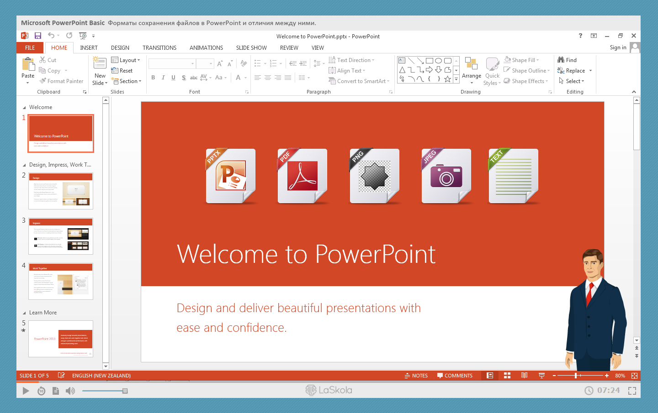Click the Find icon in Editing group
The width and height of the screenshot is (658, 413).
pyautogui.click(x=567, y=60)
